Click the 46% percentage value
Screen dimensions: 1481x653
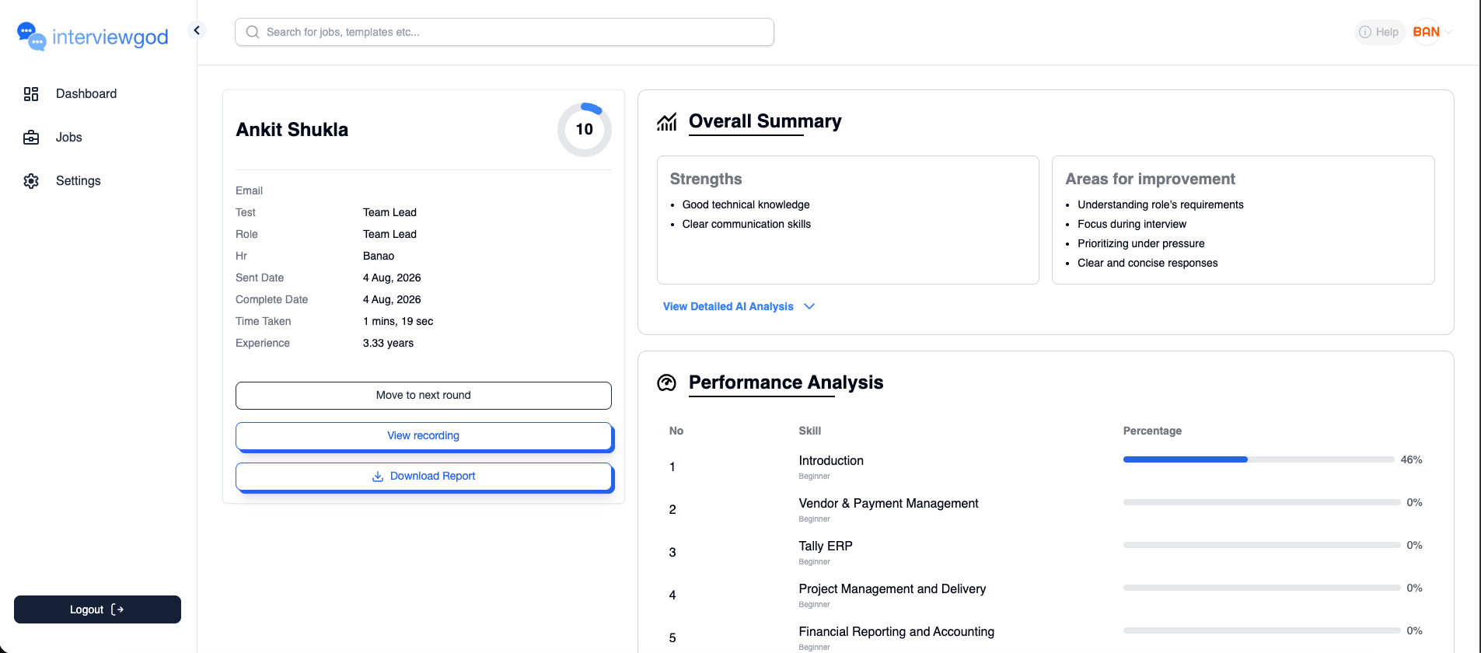[1411, 459]
